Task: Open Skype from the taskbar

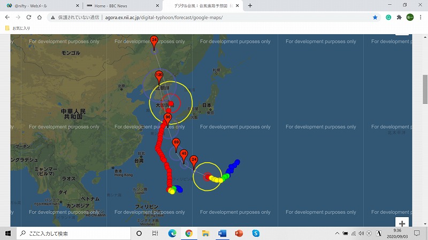Action: 256,234
